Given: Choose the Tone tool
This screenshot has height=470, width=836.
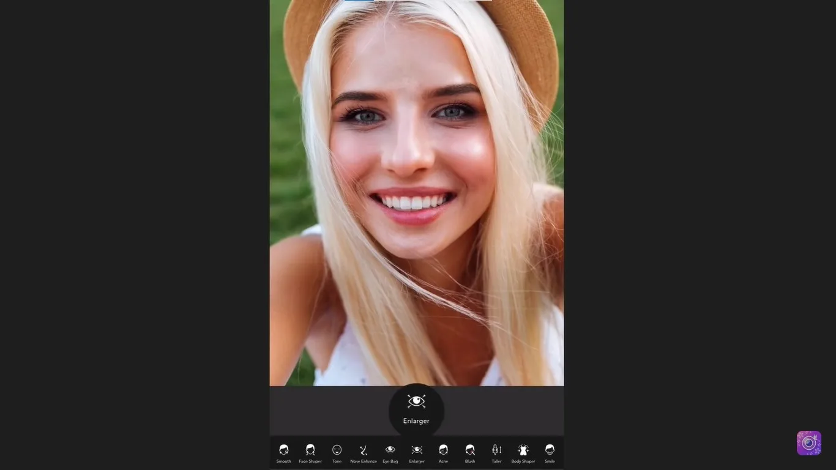Looking at the screenshot, I should pyautogui.click(x=337, y=453).
